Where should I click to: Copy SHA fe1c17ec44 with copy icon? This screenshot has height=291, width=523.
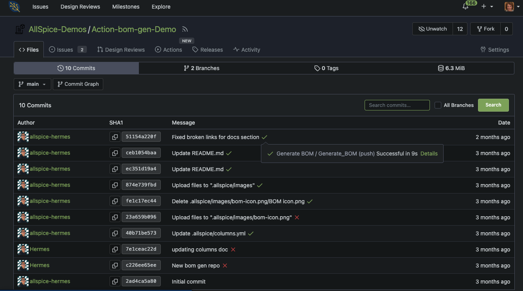[x=115, y=201]
